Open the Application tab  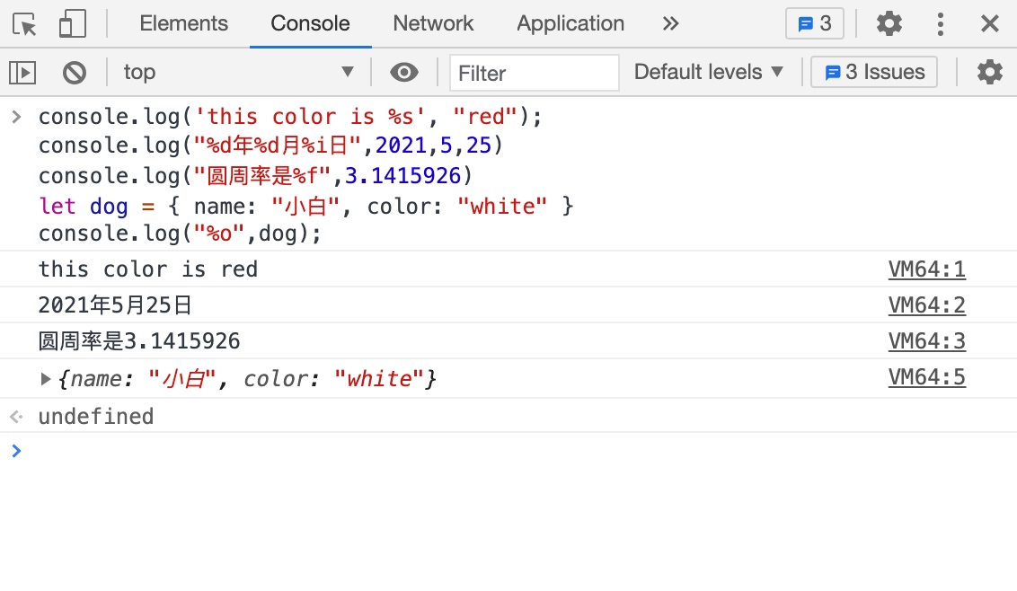tap(570, 24)
